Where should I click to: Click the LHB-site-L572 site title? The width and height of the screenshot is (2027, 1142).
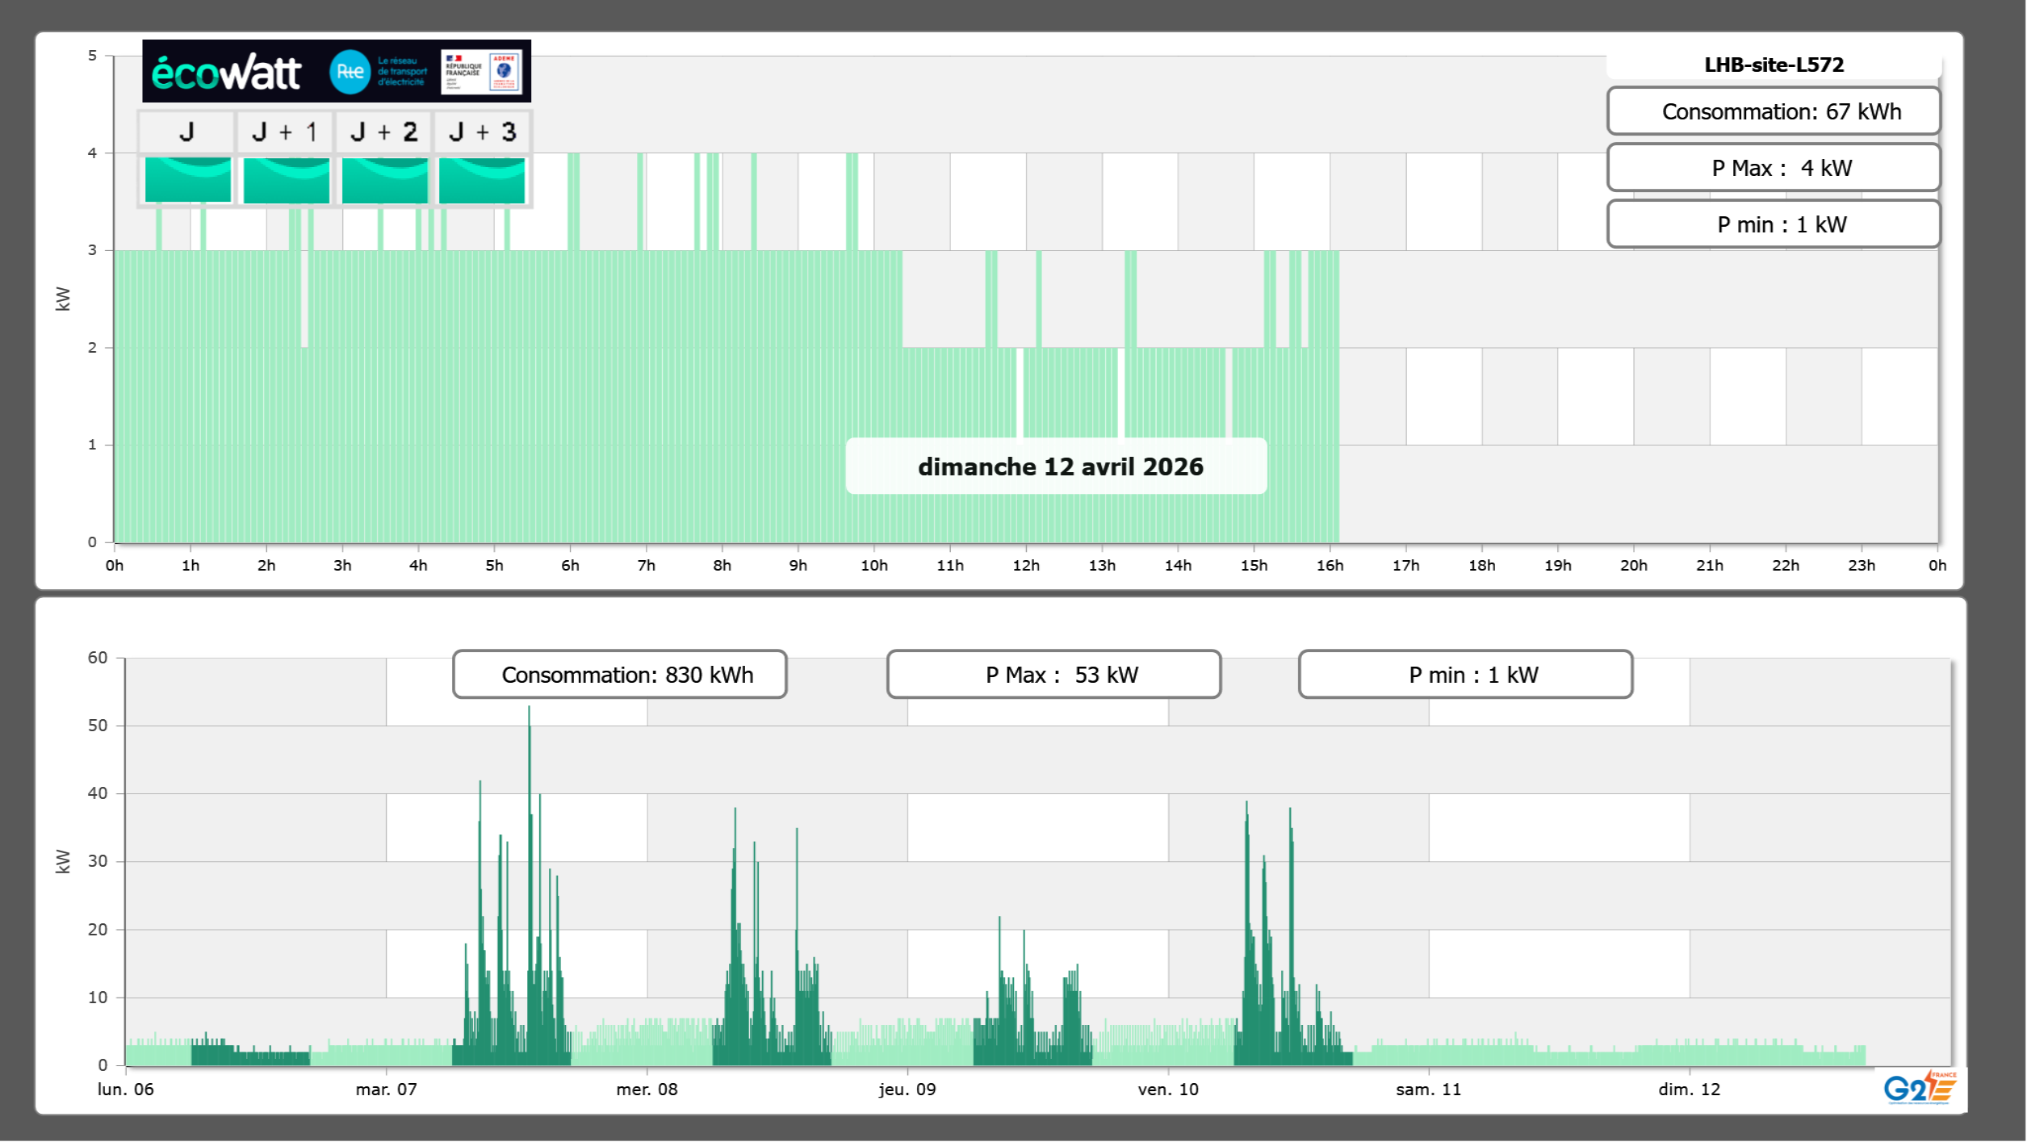point(1774,65)
